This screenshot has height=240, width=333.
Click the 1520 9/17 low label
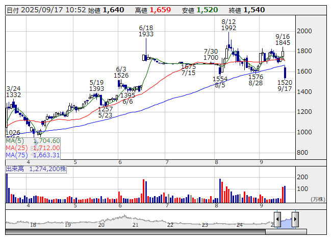coord(285,85)
